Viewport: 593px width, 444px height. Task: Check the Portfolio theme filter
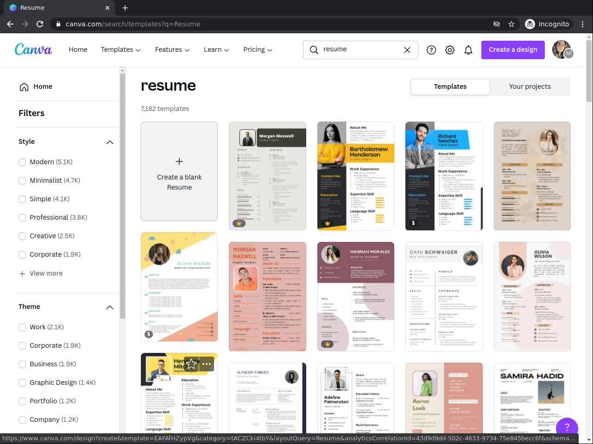[x=22, y=401]
